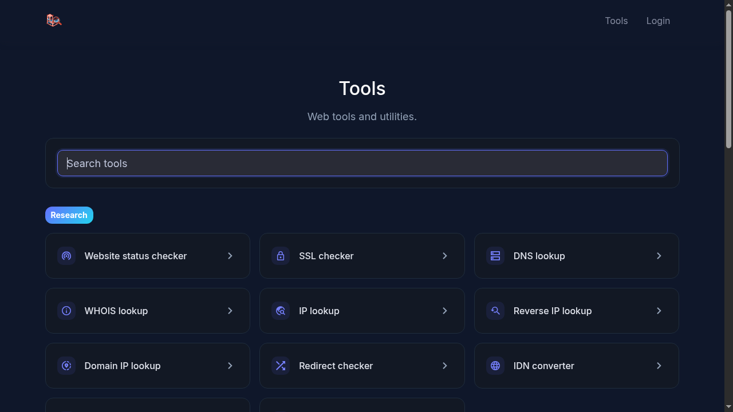Open the Tools menu in the header
The height and width of the screenshot is (412, 733).
[616, 21]
